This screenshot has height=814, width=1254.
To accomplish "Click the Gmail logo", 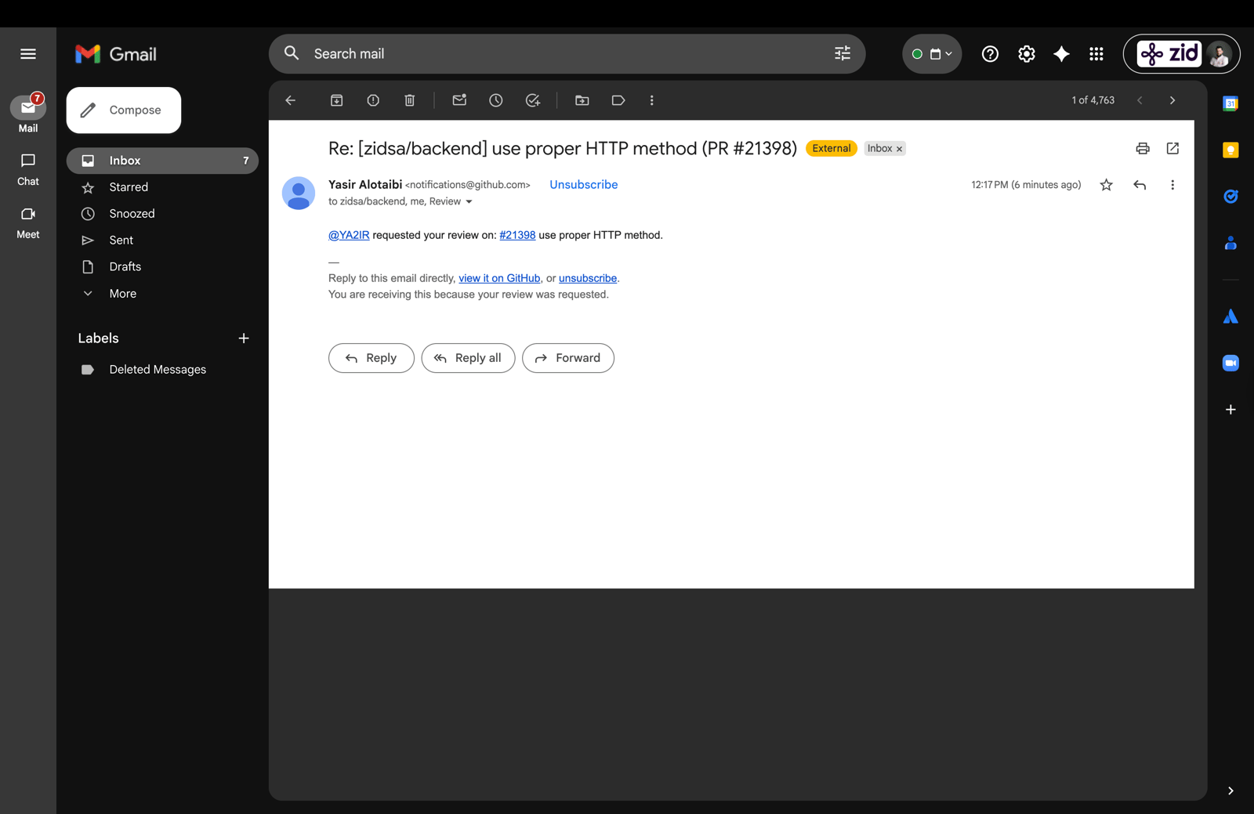I will 116,54.
